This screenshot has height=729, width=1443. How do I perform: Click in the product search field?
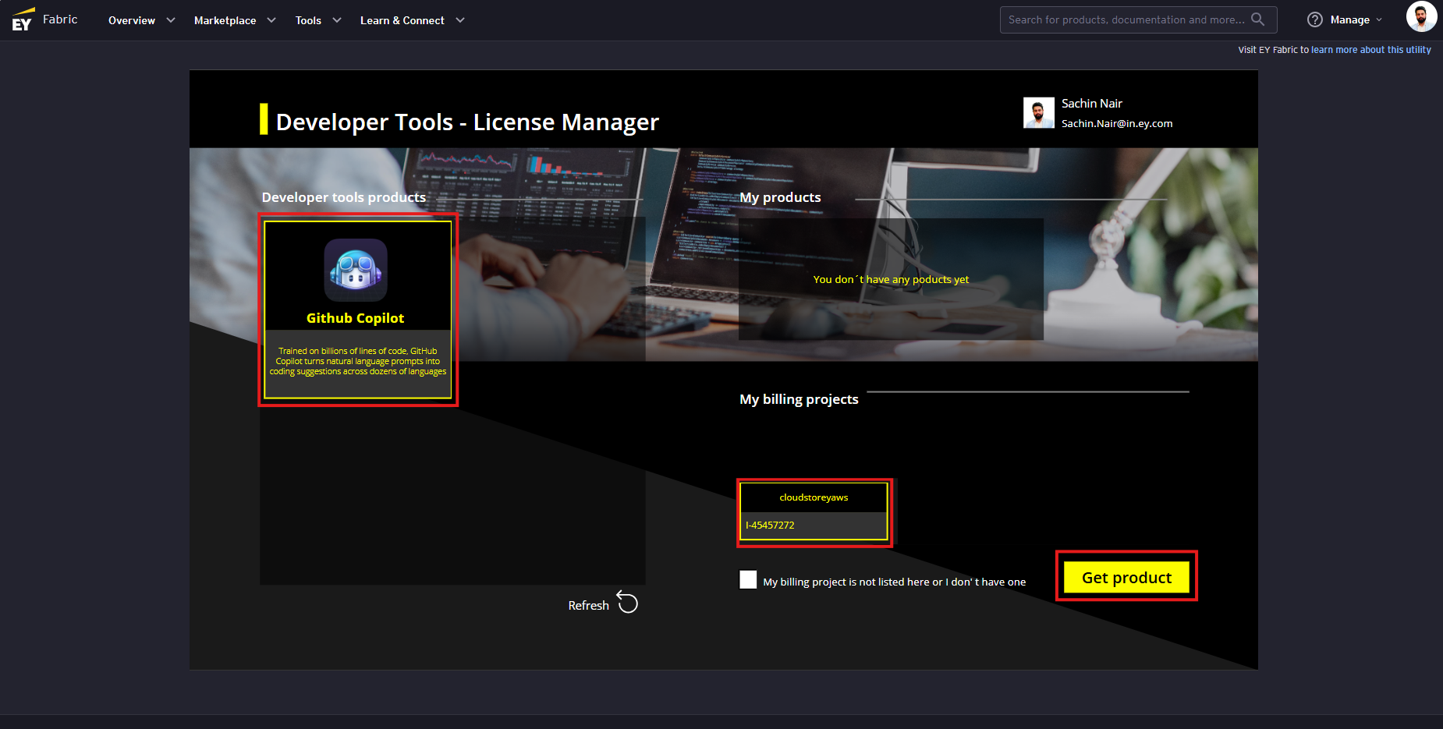coord(1126,19)
